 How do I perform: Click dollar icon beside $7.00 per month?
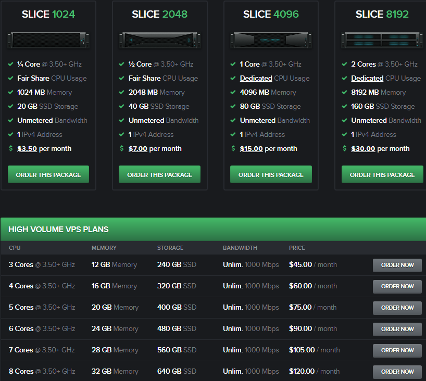pos(122,148)
